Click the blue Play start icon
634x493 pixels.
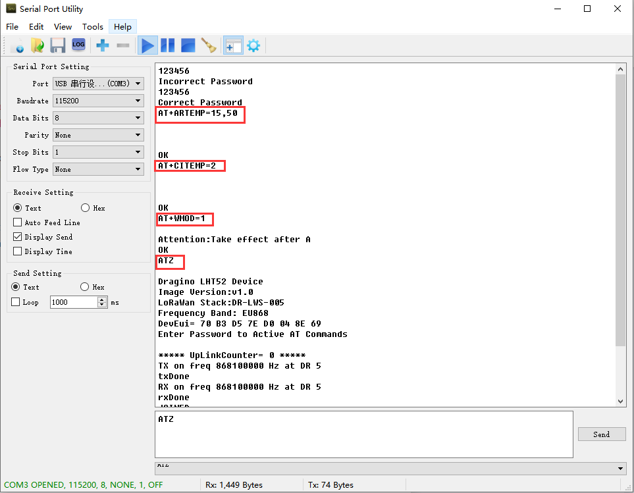point(147,45)
